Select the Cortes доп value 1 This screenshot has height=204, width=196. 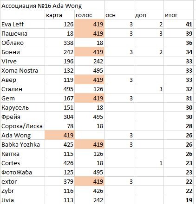[x=149, y=163]
